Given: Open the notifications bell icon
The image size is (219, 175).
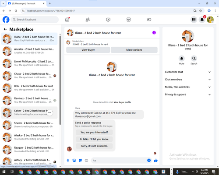Looking at the screenshot, I should coord(202,20).
